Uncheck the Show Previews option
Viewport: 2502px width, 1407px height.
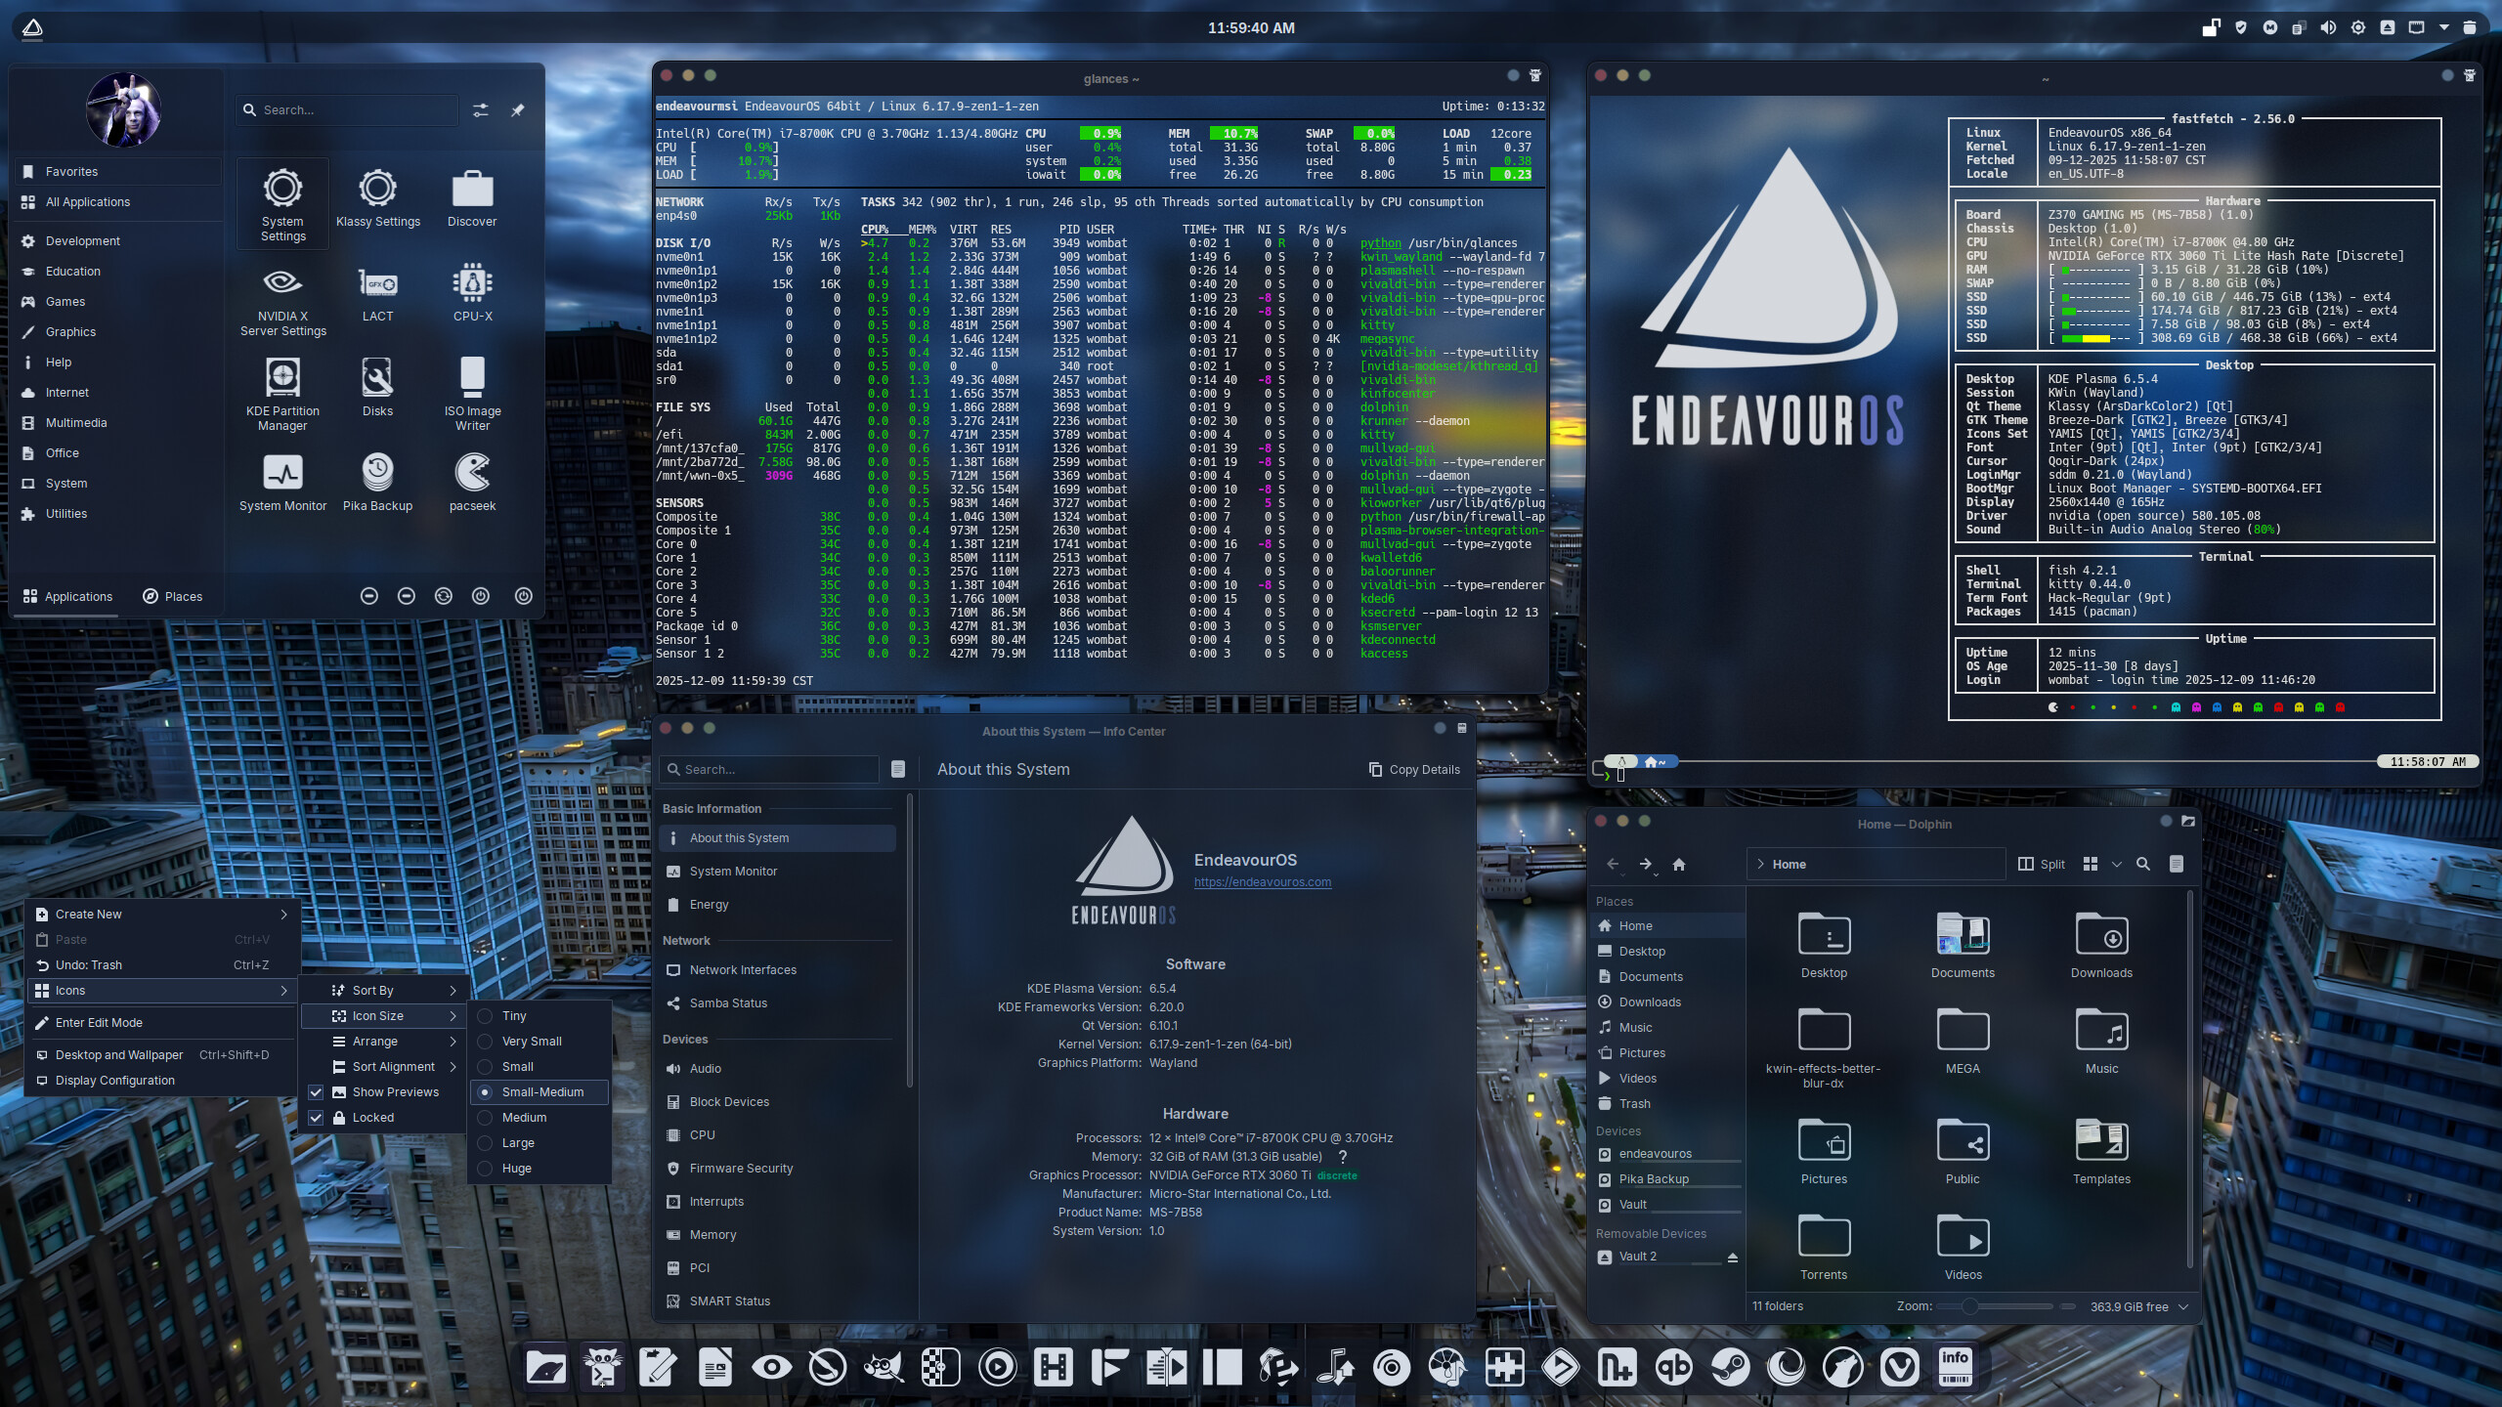tap(395, 1091)
